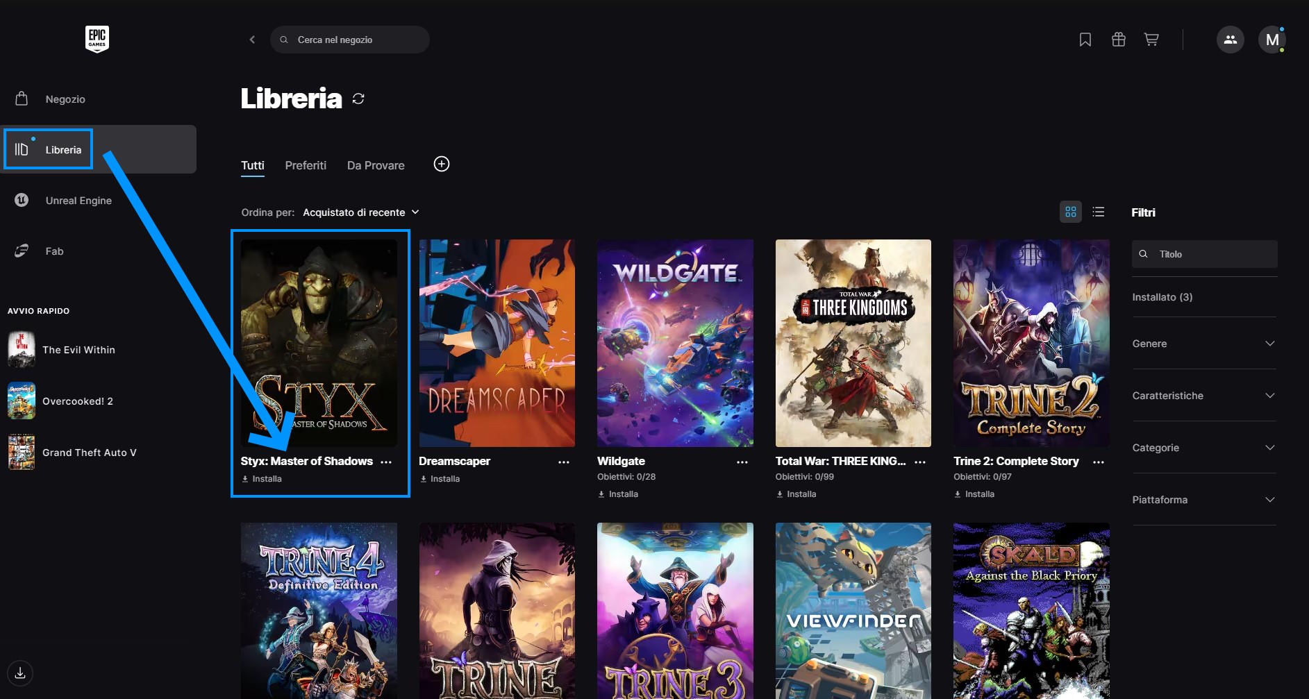Open downloads icon at bottom left
Image resolution: width=1309 pixels, height=699 pixels.
[20, 673]
